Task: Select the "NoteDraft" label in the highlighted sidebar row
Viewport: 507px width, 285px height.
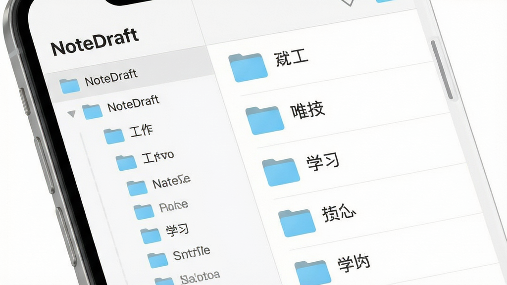Action: tap(111, 78)
